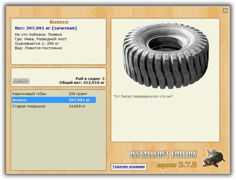Open the Меню button in the keepnet panel
The height and width of the screenshot is (180, 236).
(x=21, y=81)
